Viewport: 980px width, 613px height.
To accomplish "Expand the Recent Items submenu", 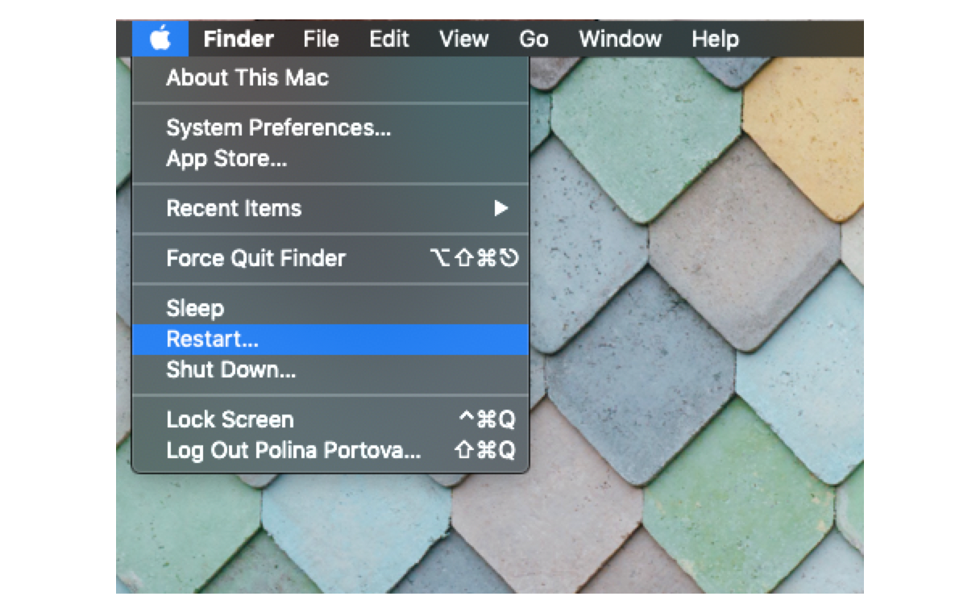I will click(234, 209).
